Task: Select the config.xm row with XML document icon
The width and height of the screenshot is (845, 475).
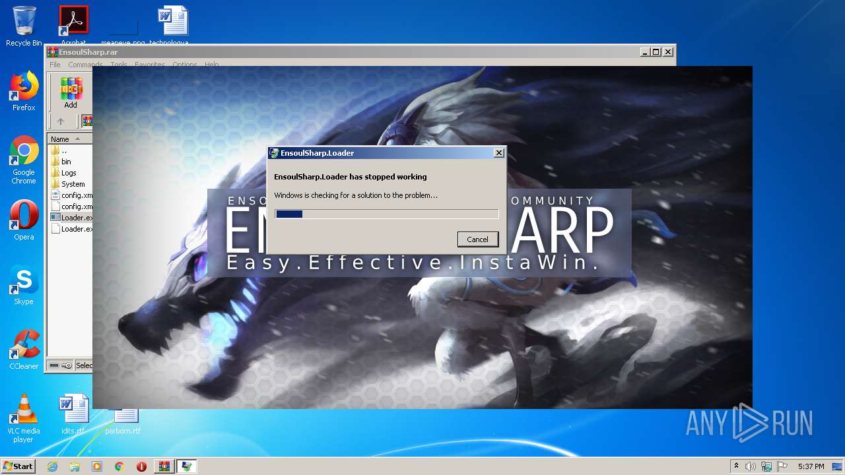Action: click(x=70, y=195)
